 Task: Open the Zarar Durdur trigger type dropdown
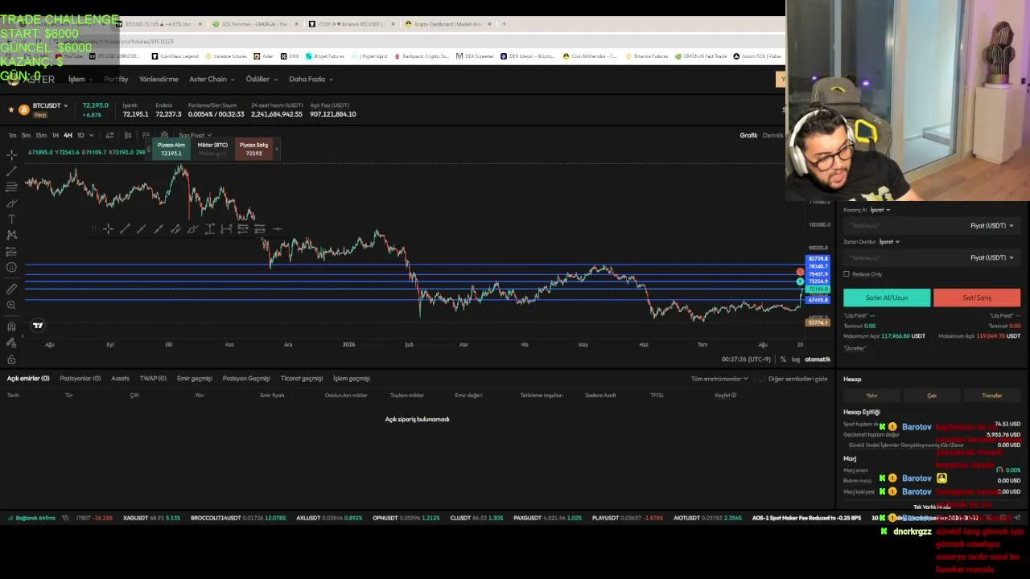click(x=889, y=242)
